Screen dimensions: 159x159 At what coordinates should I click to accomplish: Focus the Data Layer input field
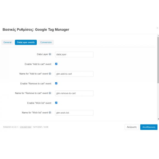[x=74, y=55]
